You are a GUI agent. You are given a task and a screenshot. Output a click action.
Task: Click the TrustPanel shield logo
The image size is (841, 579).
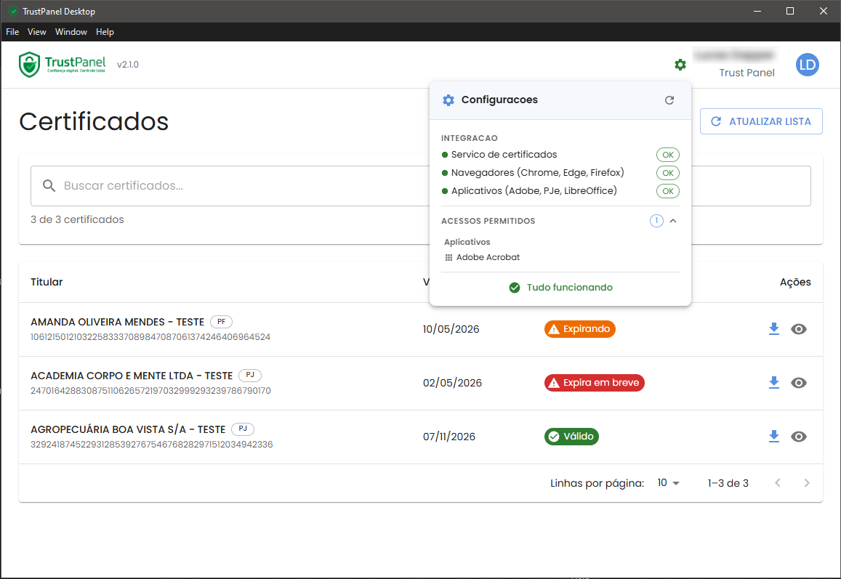pyautogui.click(x=30, y=65)
